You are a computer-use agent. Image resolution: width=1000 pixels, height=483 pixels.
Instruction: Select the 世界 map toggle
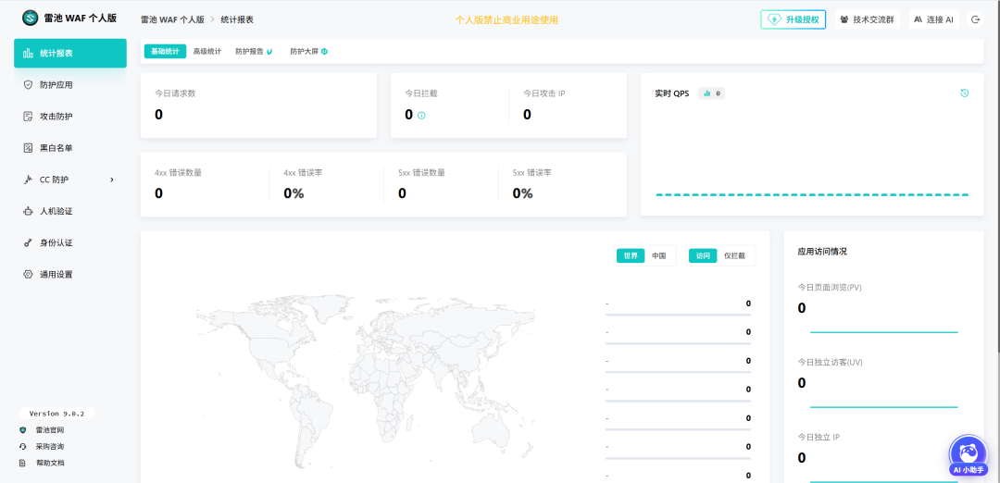point(631,255)
